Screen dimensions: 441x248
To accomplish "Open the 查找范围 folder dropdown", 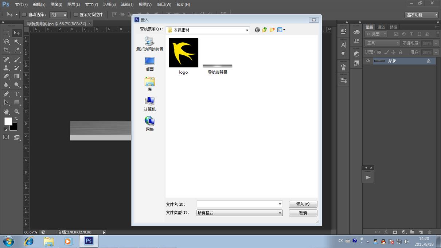I will [247, 30].
